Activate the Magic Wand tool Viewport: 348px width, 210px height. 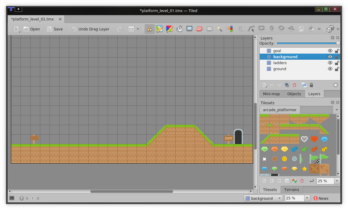(220, 29)
